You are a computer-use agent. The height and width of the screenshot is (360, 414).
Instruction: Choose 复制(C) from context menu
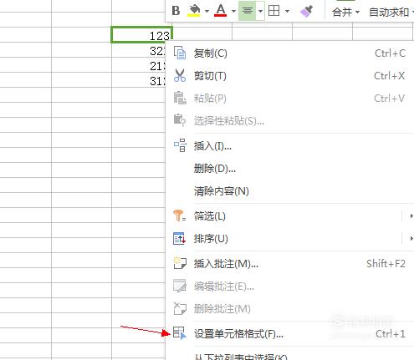click(289, 53)
